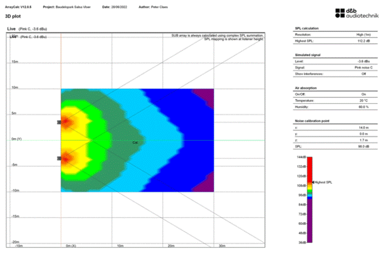Select the upper loudspeaker icon near 5m

point(59,123)
